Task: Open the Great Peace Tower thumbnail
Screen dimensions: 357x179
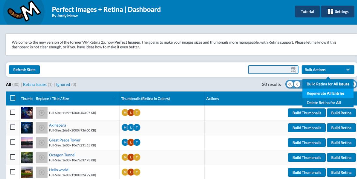Action: (x=27, y=143)
